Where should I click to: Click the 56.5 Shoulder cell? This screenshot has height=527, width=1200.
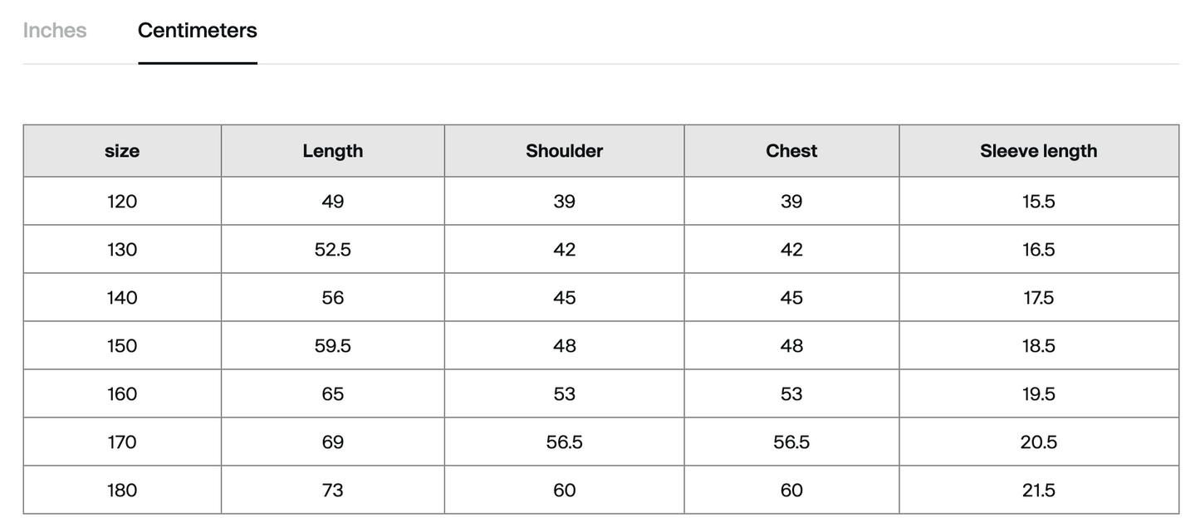pos(565,442)
